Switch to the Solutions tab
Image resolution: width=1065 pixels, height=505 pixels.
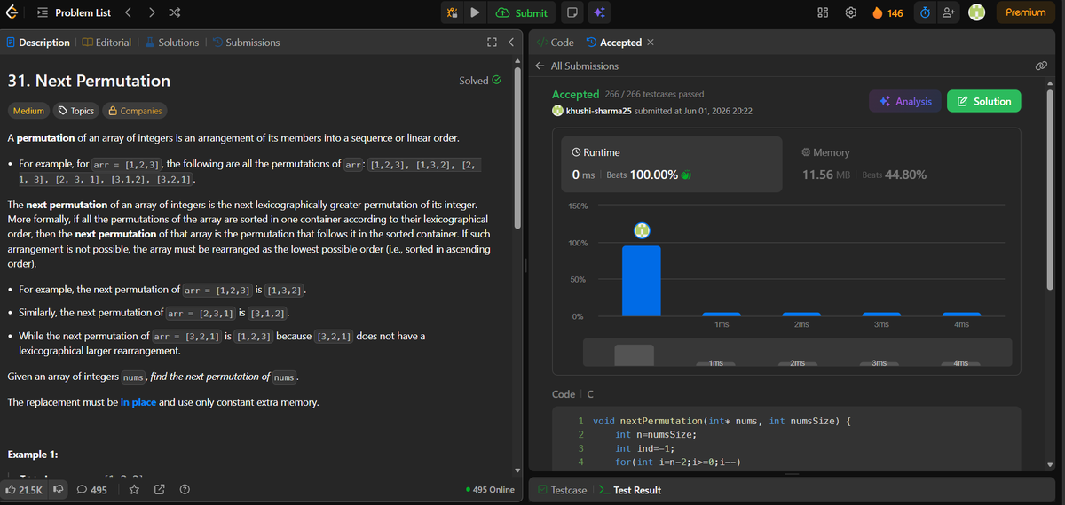pyautogui.click(x=172, y=43)
